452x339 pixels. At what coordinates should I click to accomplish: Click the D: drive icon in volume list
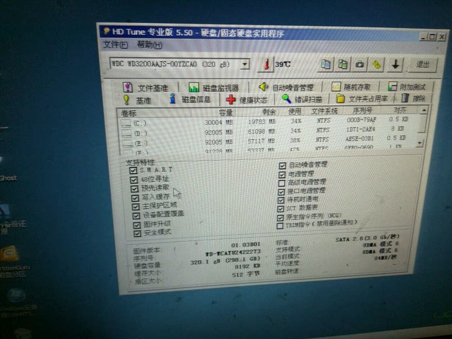(127, 133)
